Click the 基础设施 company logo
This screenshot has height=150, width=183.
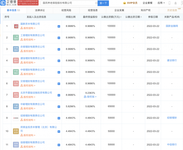click(16, 95)
